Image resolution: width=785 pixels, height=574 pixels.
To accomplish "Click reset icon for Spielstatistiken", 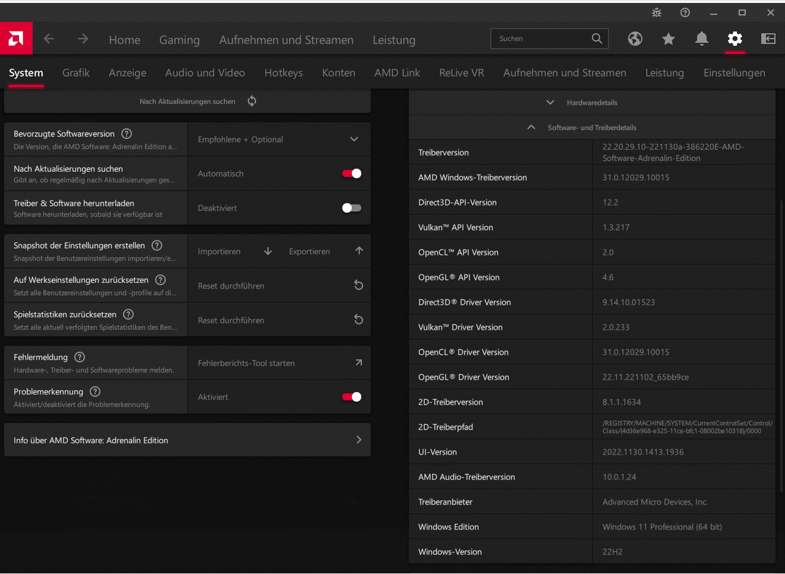I will pos(358,320).
